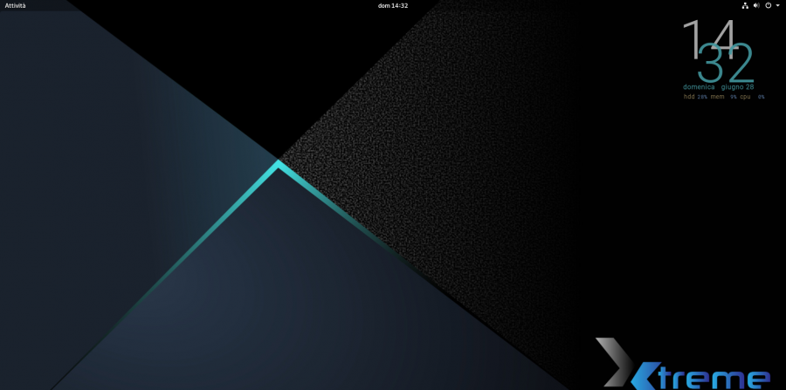Viewport: 786px width, 390px height.
Task: Click the power icon in top bar
Action: [769, 5]
